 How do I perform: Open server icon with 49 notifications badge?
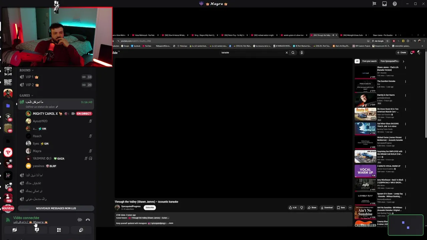(x=8, y=128)
